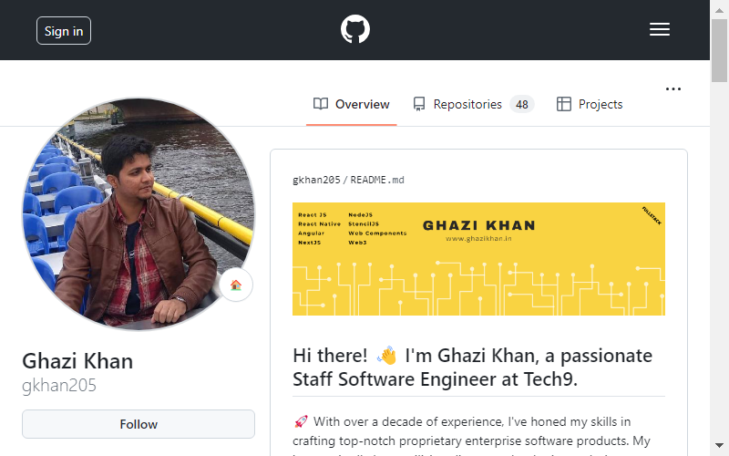The width and height of the screenshot is (729, 456).
Task: Open the gkhan205 repository link
Action: click(x=316, y=180)
